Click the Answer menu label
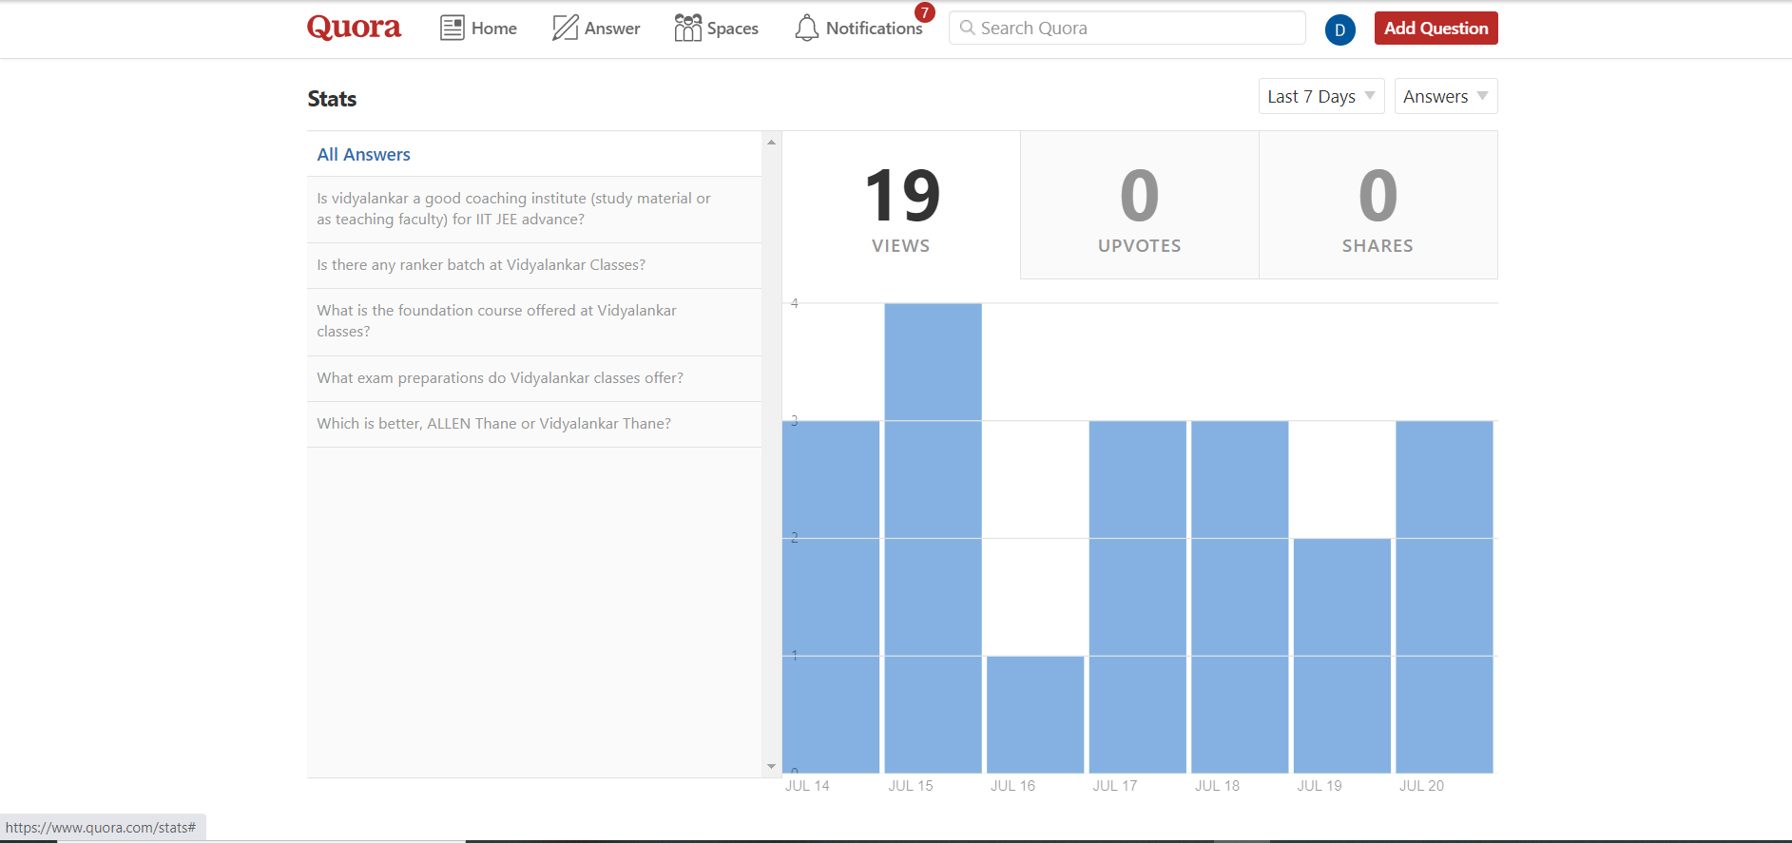Screen dimensions: 1792x843 [612, 29]
